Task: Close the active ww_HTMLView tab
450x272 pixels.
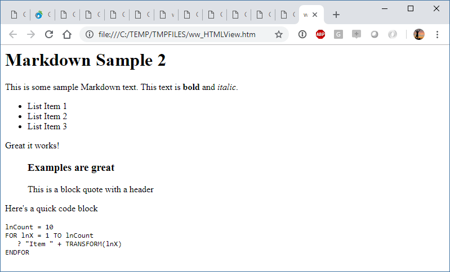Action: 315,15
